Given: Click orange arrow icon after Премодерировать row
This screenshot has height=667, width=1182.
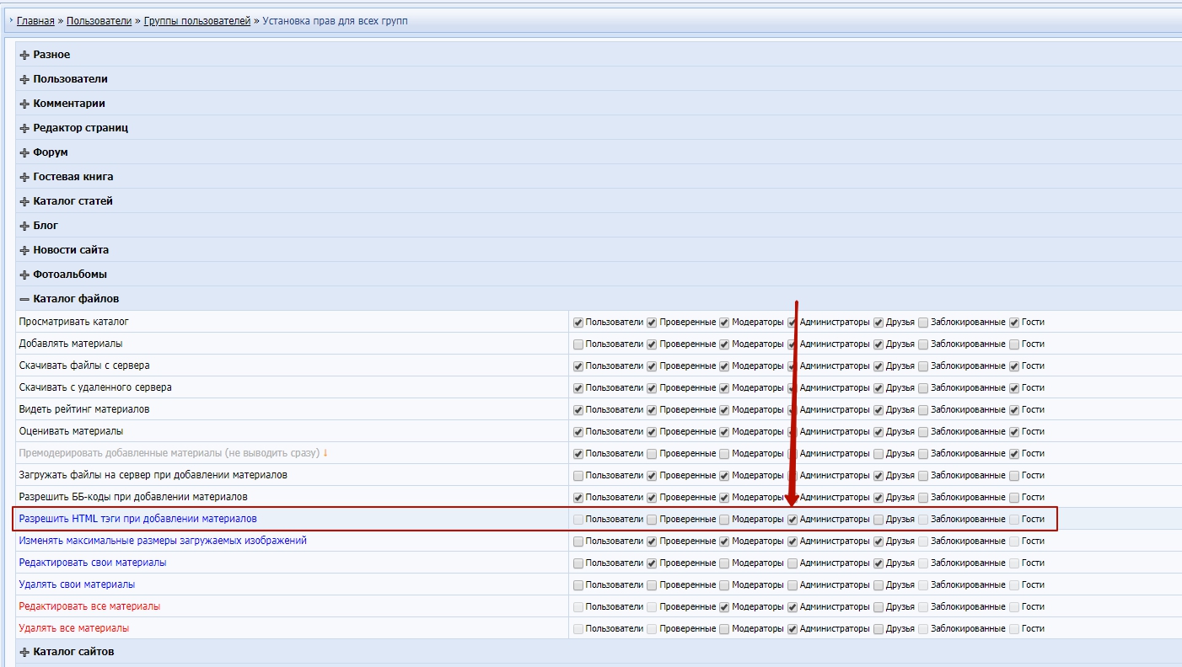Looking at the screenshot, I should tap(325, 453).
